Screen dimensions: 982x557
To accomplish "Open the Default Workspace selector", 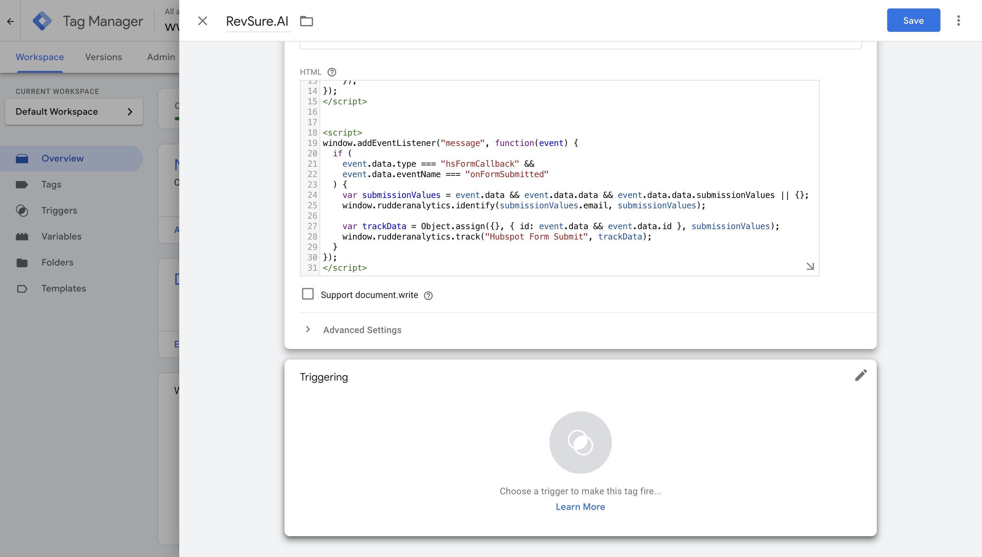I will coord(74,112).
